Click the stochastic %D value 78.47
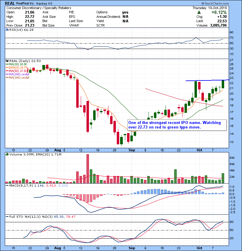Viewport: 242px width, 251px height. click(x=71, y=217)
